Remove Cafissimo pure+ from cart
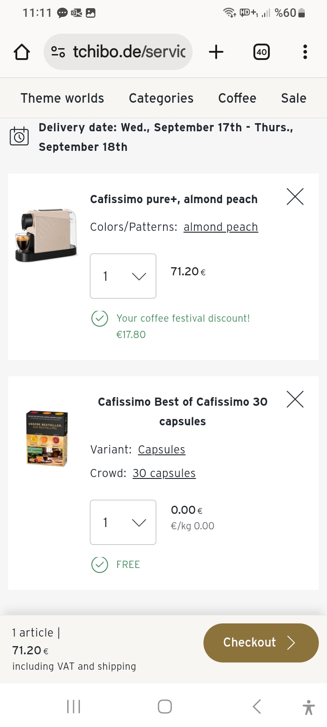 (295, 197)
